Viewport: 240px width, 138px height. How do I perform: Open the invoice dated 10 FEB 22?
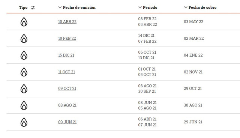[x=67, y=38]
